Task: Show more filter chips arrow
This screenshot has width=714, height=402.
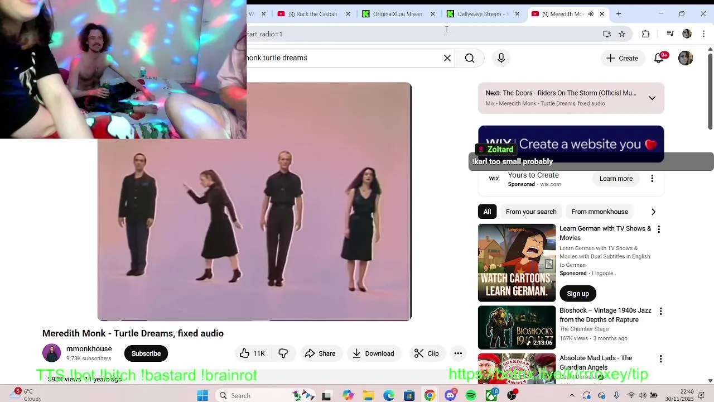Action: click(x=653, y=212)
